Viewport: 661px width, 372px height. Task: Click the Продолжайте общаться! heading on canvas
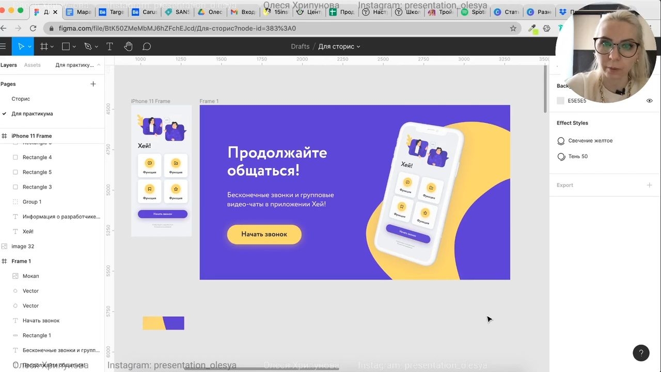pyautogui.click(x=277, y=161)
